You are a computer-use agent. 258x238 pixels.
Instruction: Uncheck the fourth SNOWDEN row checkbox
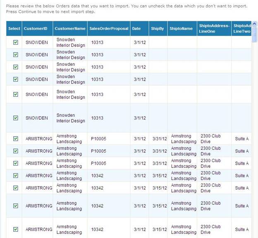point(16,79)
